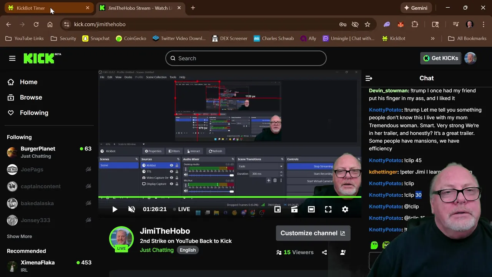This screenshot has width=492, height=277.
Task: Click the user icon beside share
Action: (343, 252)
